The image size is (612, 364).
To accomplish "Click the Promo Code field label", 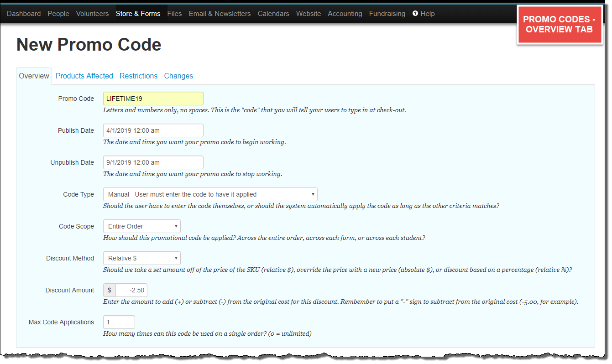I will coord(76,99).
